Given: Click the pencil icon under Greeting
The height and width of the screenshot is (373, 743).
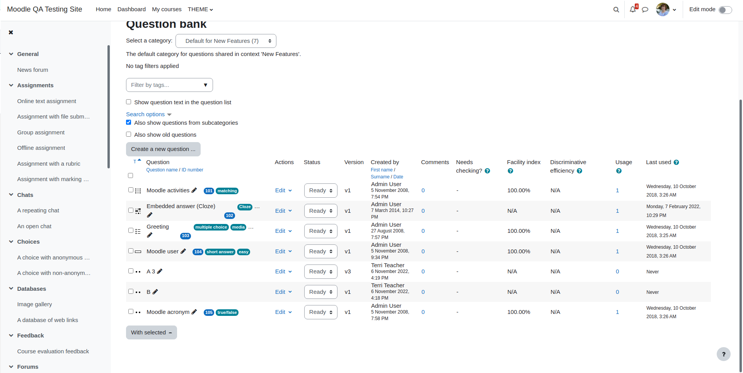Looking at the screenshot, I should pos(150,235).
